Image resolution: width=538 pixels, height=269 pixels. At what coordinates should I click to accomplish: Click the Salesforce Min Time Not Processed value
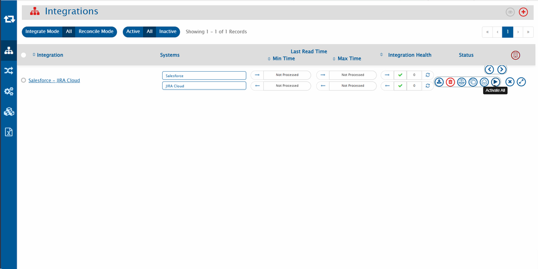click(x=287, y=75)
